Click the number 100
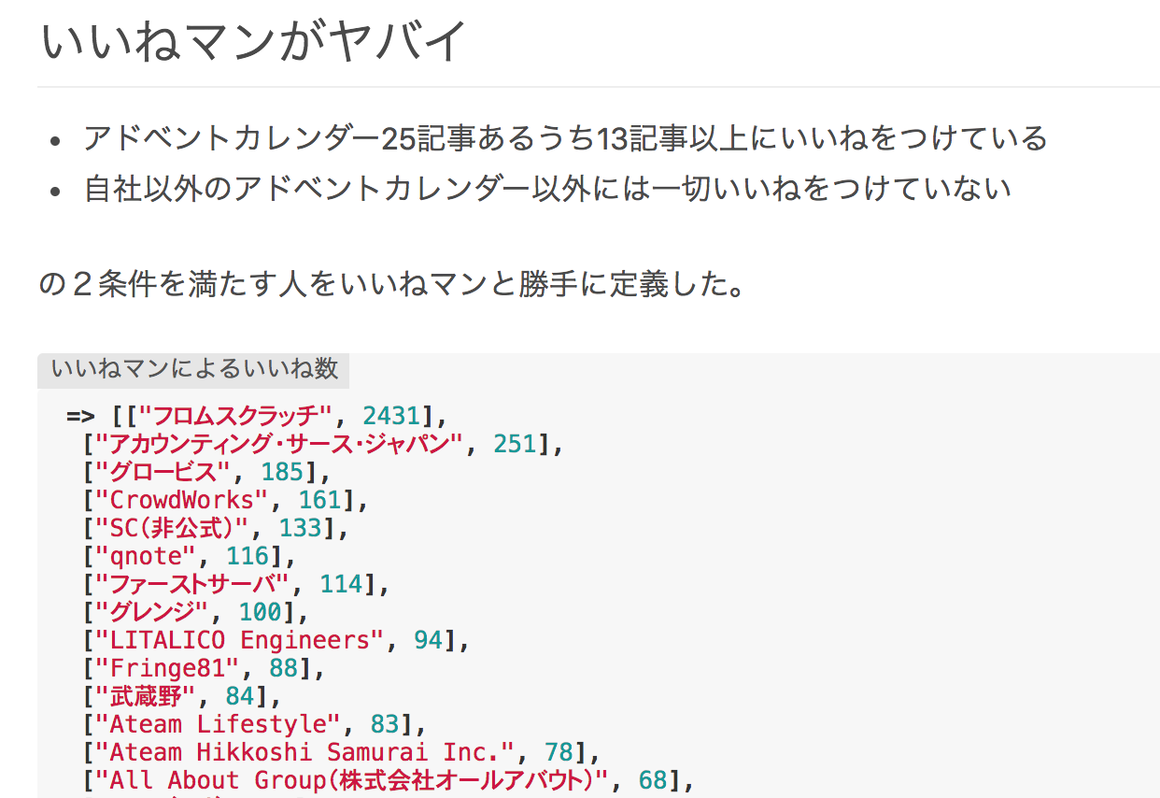Viewport: 1160px width, 798px height. 261,612
